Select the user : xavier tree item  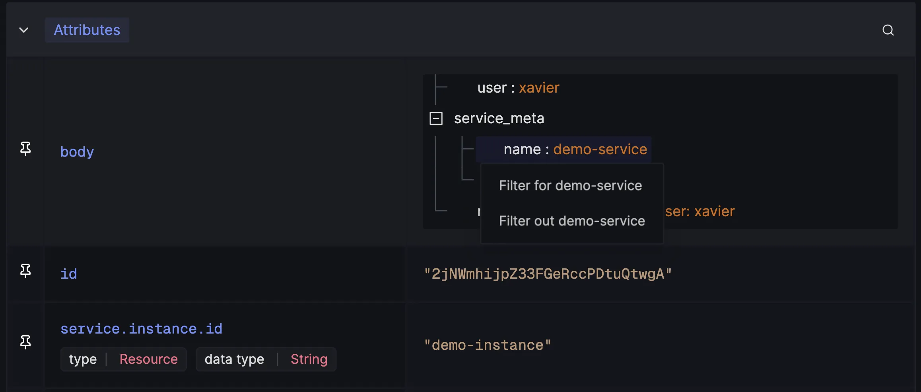(518, 88)
